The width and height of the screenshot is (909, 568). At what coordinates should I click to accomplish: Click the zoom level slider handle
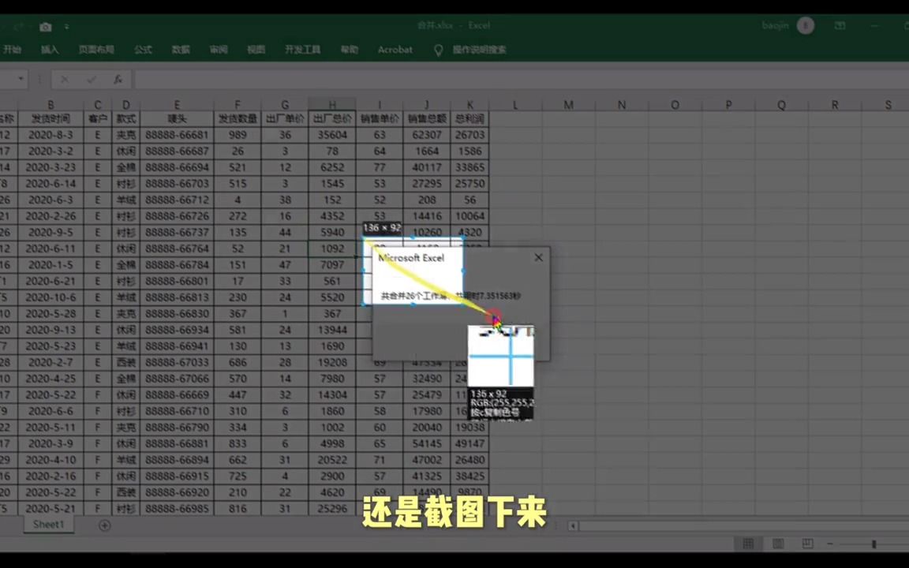[x=873, y=544]
